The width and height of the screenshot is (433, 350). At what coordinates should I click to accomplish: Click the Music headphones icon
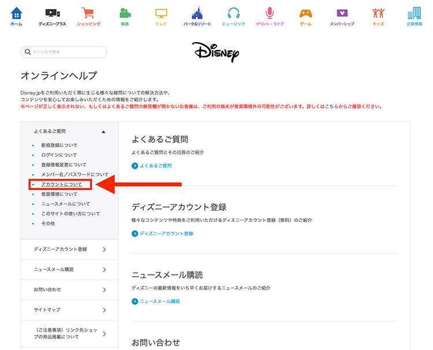[233, 14]
